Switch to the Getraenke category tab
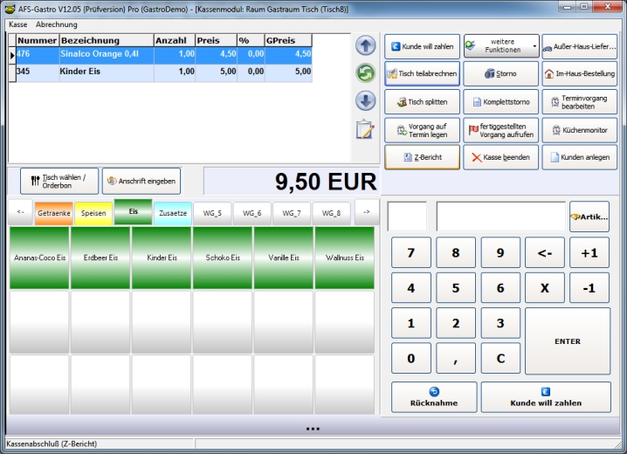The width and height of the screenshot is (627, 454). tap(54, 213)
